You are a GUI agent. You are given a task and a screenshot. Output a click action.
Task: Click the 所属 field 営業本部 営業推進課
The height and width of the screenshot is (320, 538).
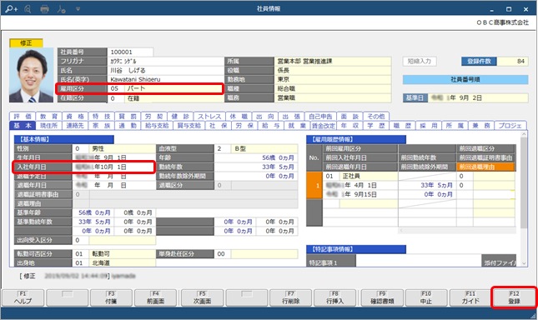pyautogui.click(x=333, y=62)
